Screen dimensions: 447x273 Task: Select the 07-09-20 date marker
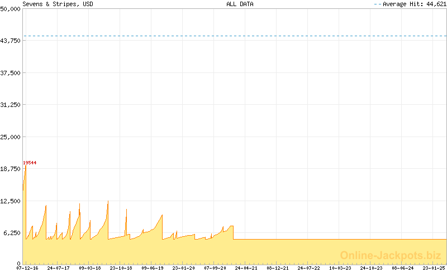[215, 268]
